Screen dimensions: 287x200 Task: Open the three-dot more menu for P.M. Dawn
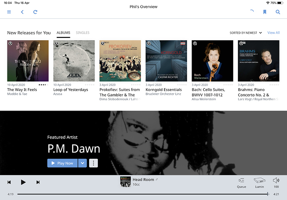(x=93, y=163)
